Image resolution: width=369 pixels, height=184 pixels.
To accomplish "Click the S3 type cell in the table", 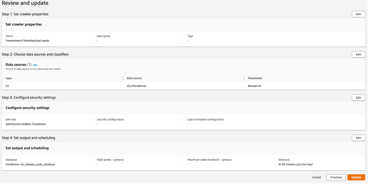I will (x=7, y=86).
